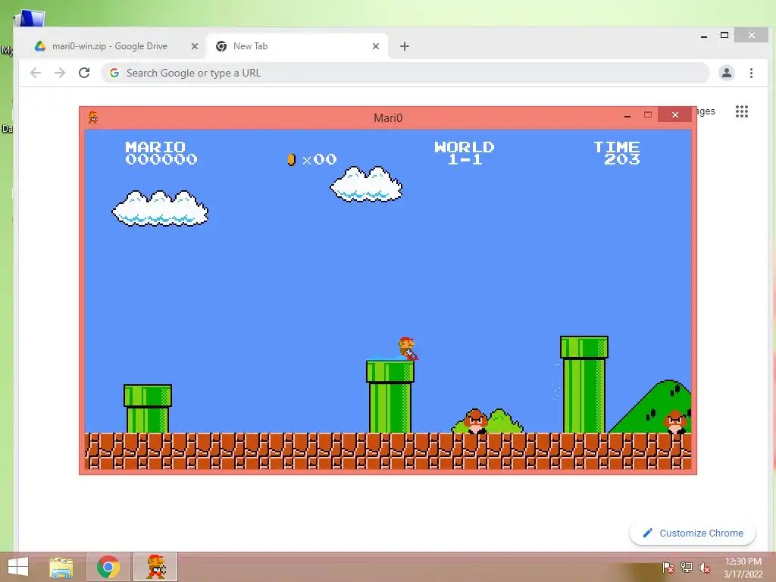
Task: Go forward using Chrome's forward arrow
Action: pyautogui.click(x=60, y=73)
